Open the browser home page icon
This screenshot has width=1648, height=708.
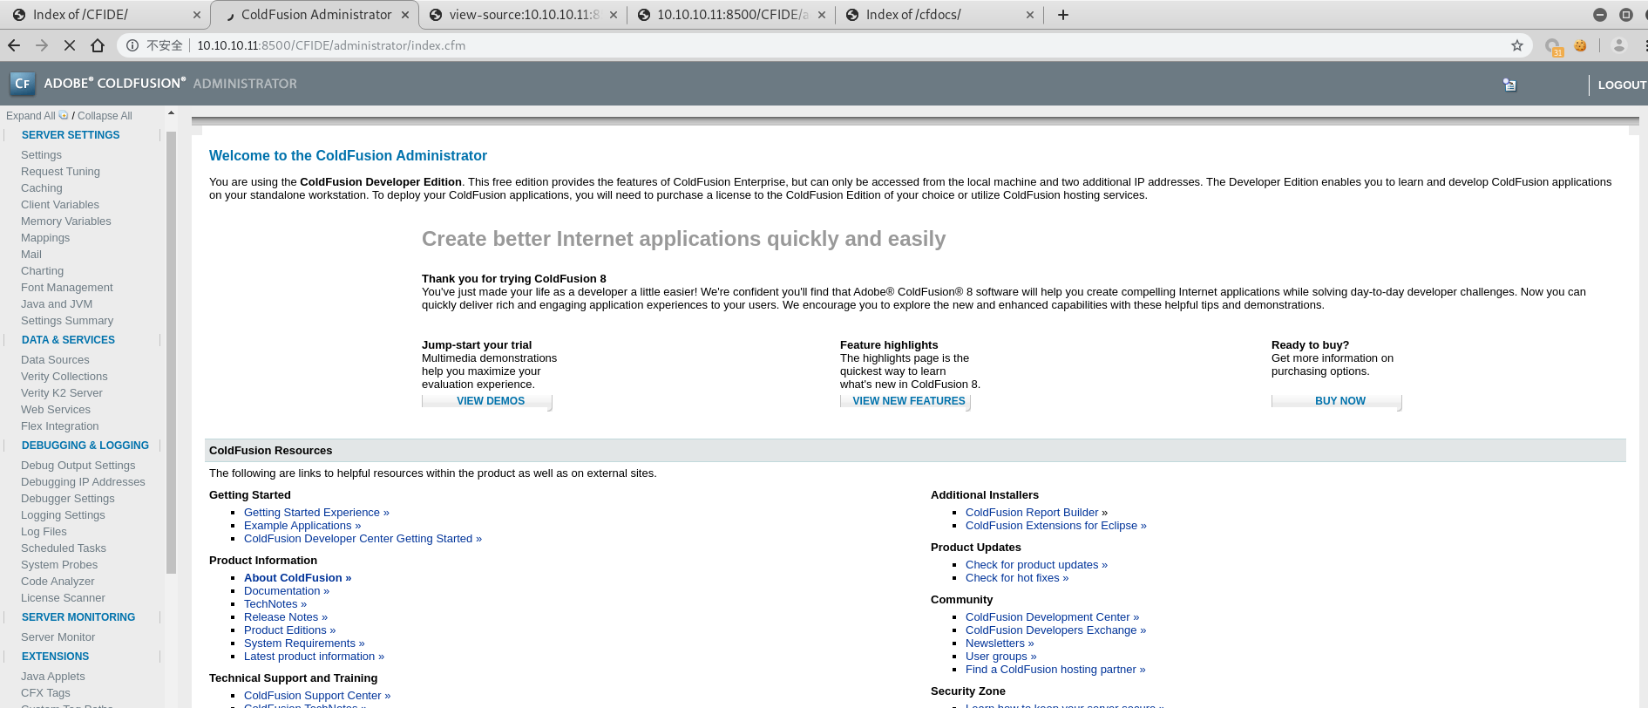[98, 45]
